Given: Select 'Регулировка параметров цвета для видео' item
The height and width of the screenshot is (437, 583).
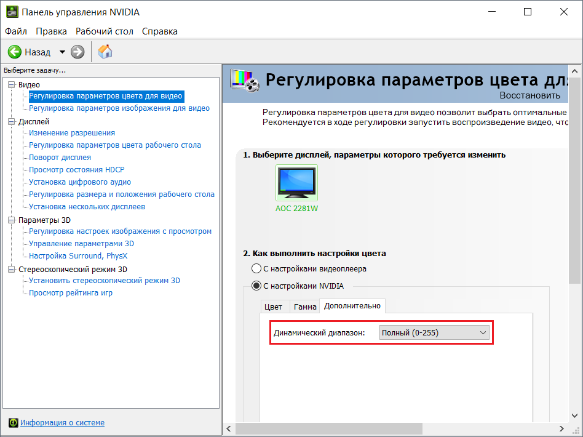Looking at the screenshot, I should (x=106, y=96).
